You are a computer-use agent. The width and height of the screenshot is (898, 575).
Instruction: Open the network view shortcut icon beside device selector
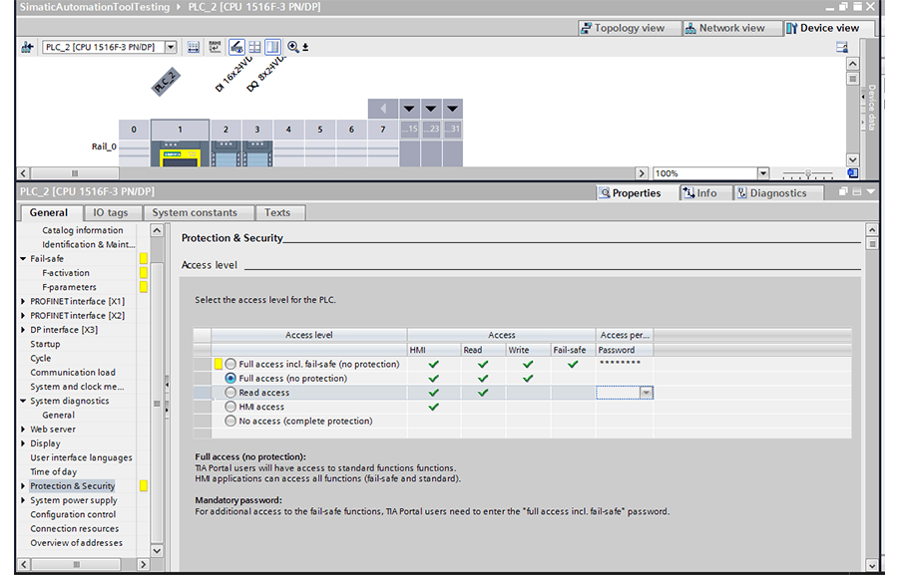27,47
